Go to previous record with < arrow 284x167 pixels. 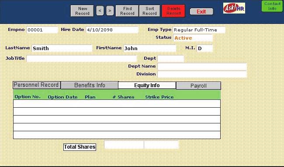100,11
